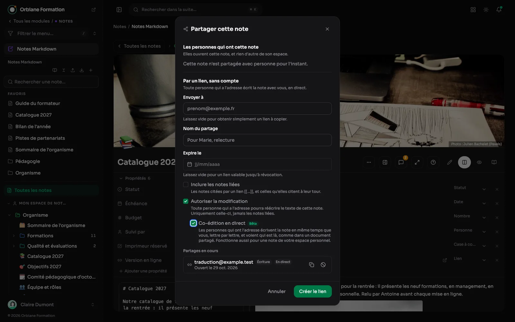The width and height of the screenshot is (515, 322).
Task: Click the new note plus icon
Action: (x=91, y=70)
